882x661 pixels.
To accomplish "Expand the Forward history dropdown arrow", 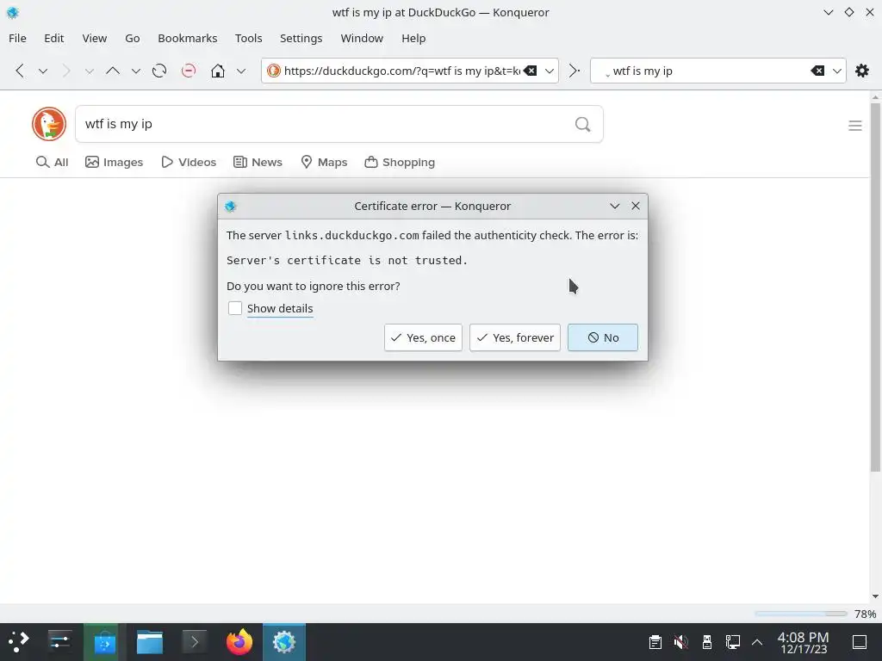I will [89, 71].
